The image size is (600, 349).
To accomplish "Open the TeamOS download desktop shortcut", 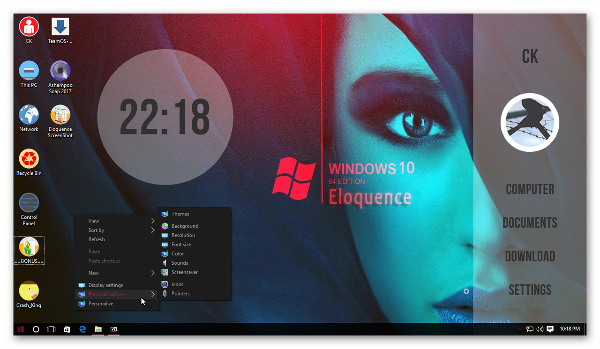I will (x=60, y=30).
